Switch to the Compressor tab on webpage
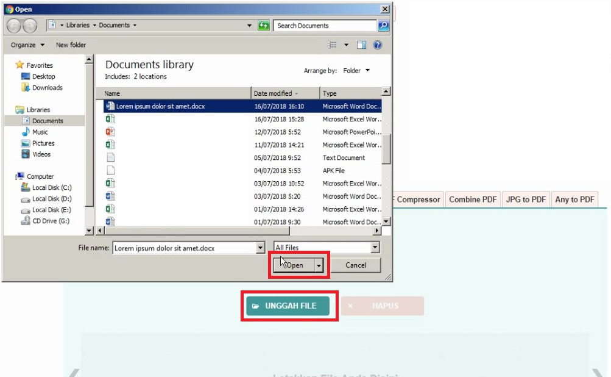The image size is (611, 377). tap(417, 199)
